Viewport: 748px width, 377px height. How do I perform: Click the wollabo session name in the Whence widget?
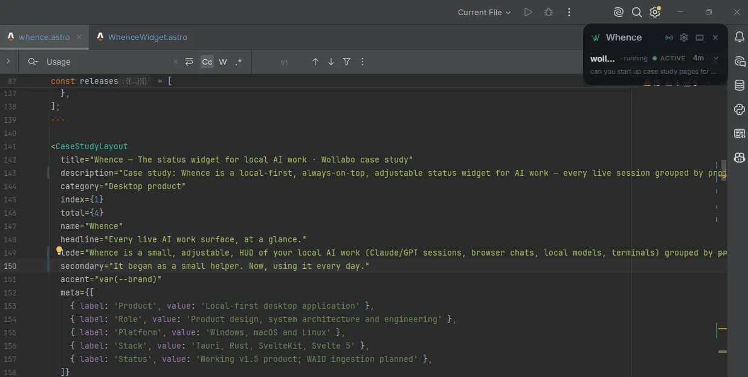coord(602,59)
